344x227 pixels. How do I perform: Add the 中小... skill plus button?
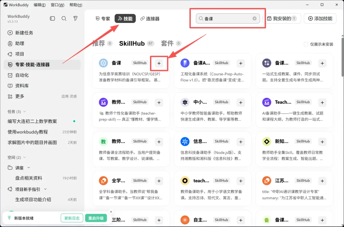[241, 103]
